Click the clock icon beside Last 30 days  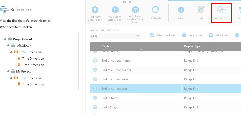(x=95, y=107)
